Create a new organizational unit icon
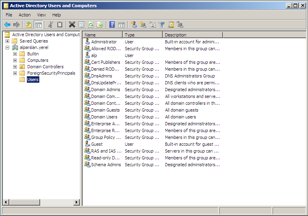Image resolution: width=308 pixels, height=216 pixels. [x=152, y=24]
